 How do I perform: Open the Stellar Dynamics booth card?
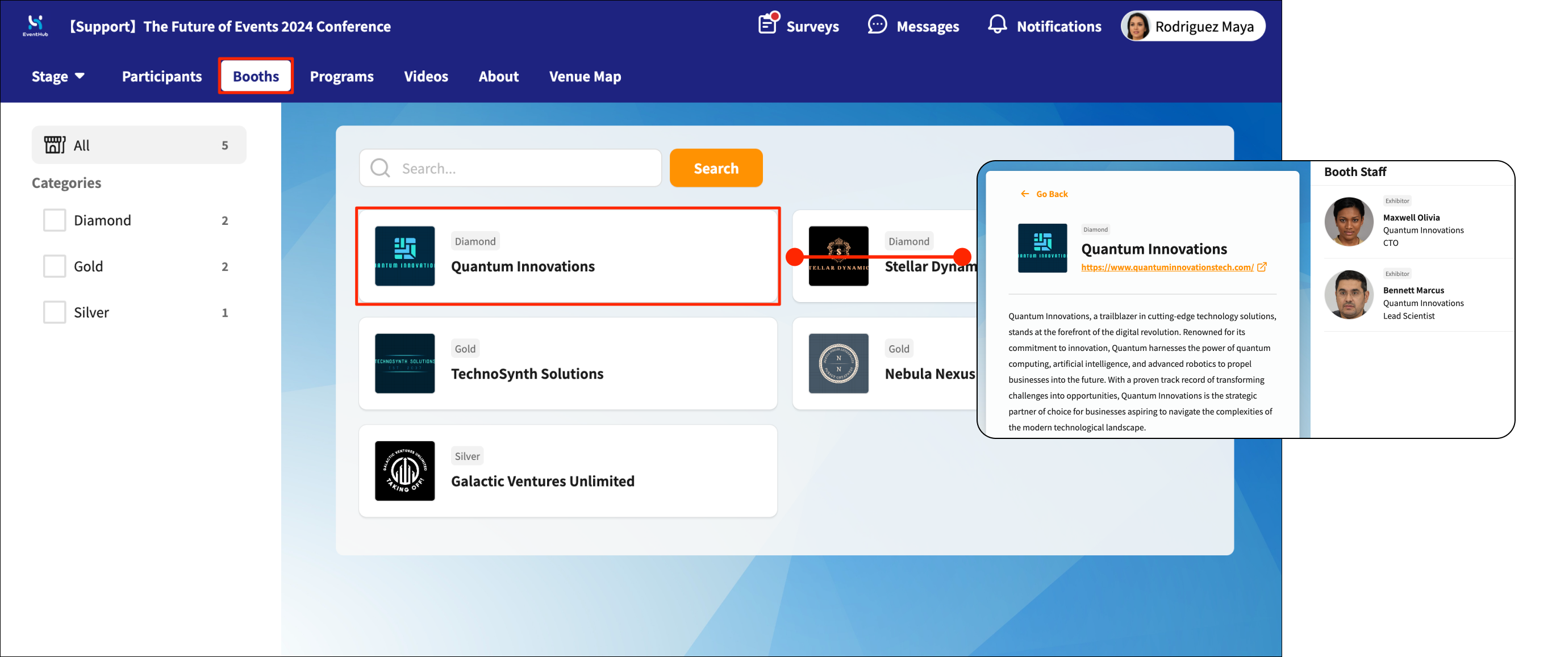click(x=885, y=256)
